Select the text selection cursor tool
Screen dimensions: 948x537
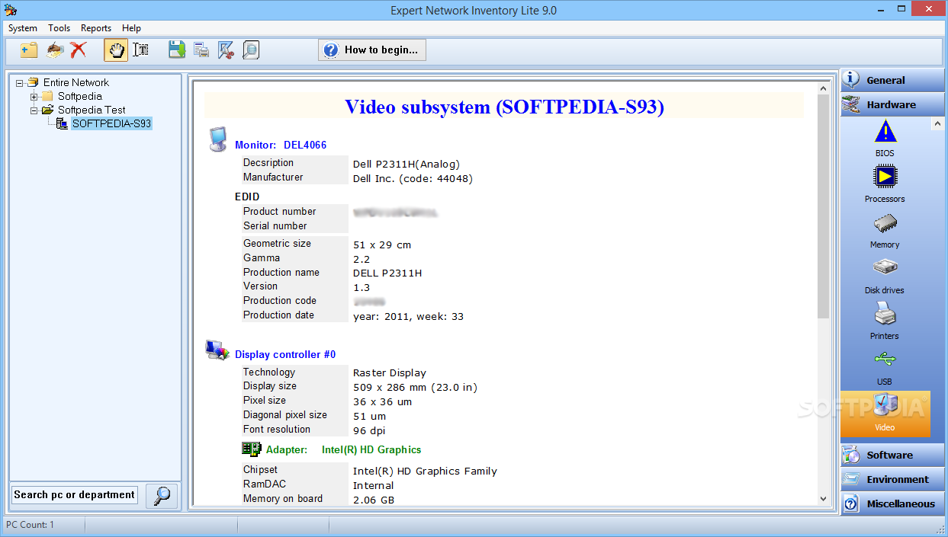(x=140, y=50)
